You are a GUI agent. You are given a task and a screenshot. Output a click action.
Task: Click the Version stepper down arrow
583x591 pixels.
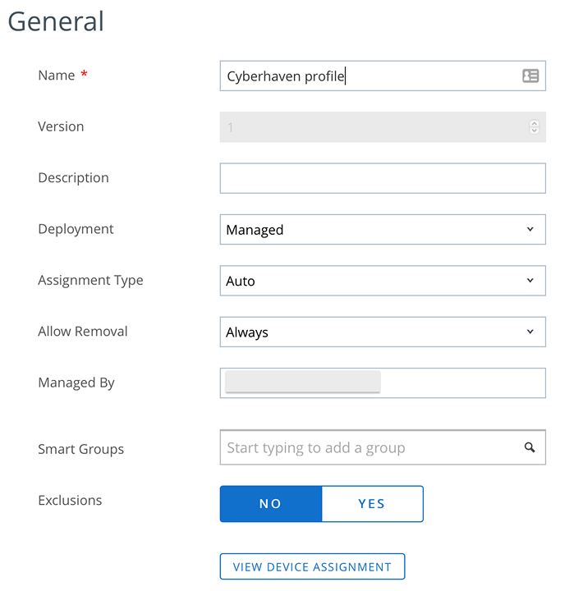[534, 131]
